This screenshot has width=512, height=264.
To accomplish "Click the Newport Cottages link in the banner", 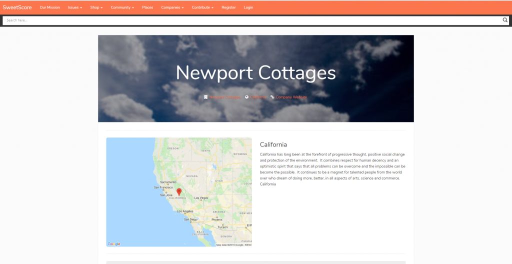I will point(224,97).
